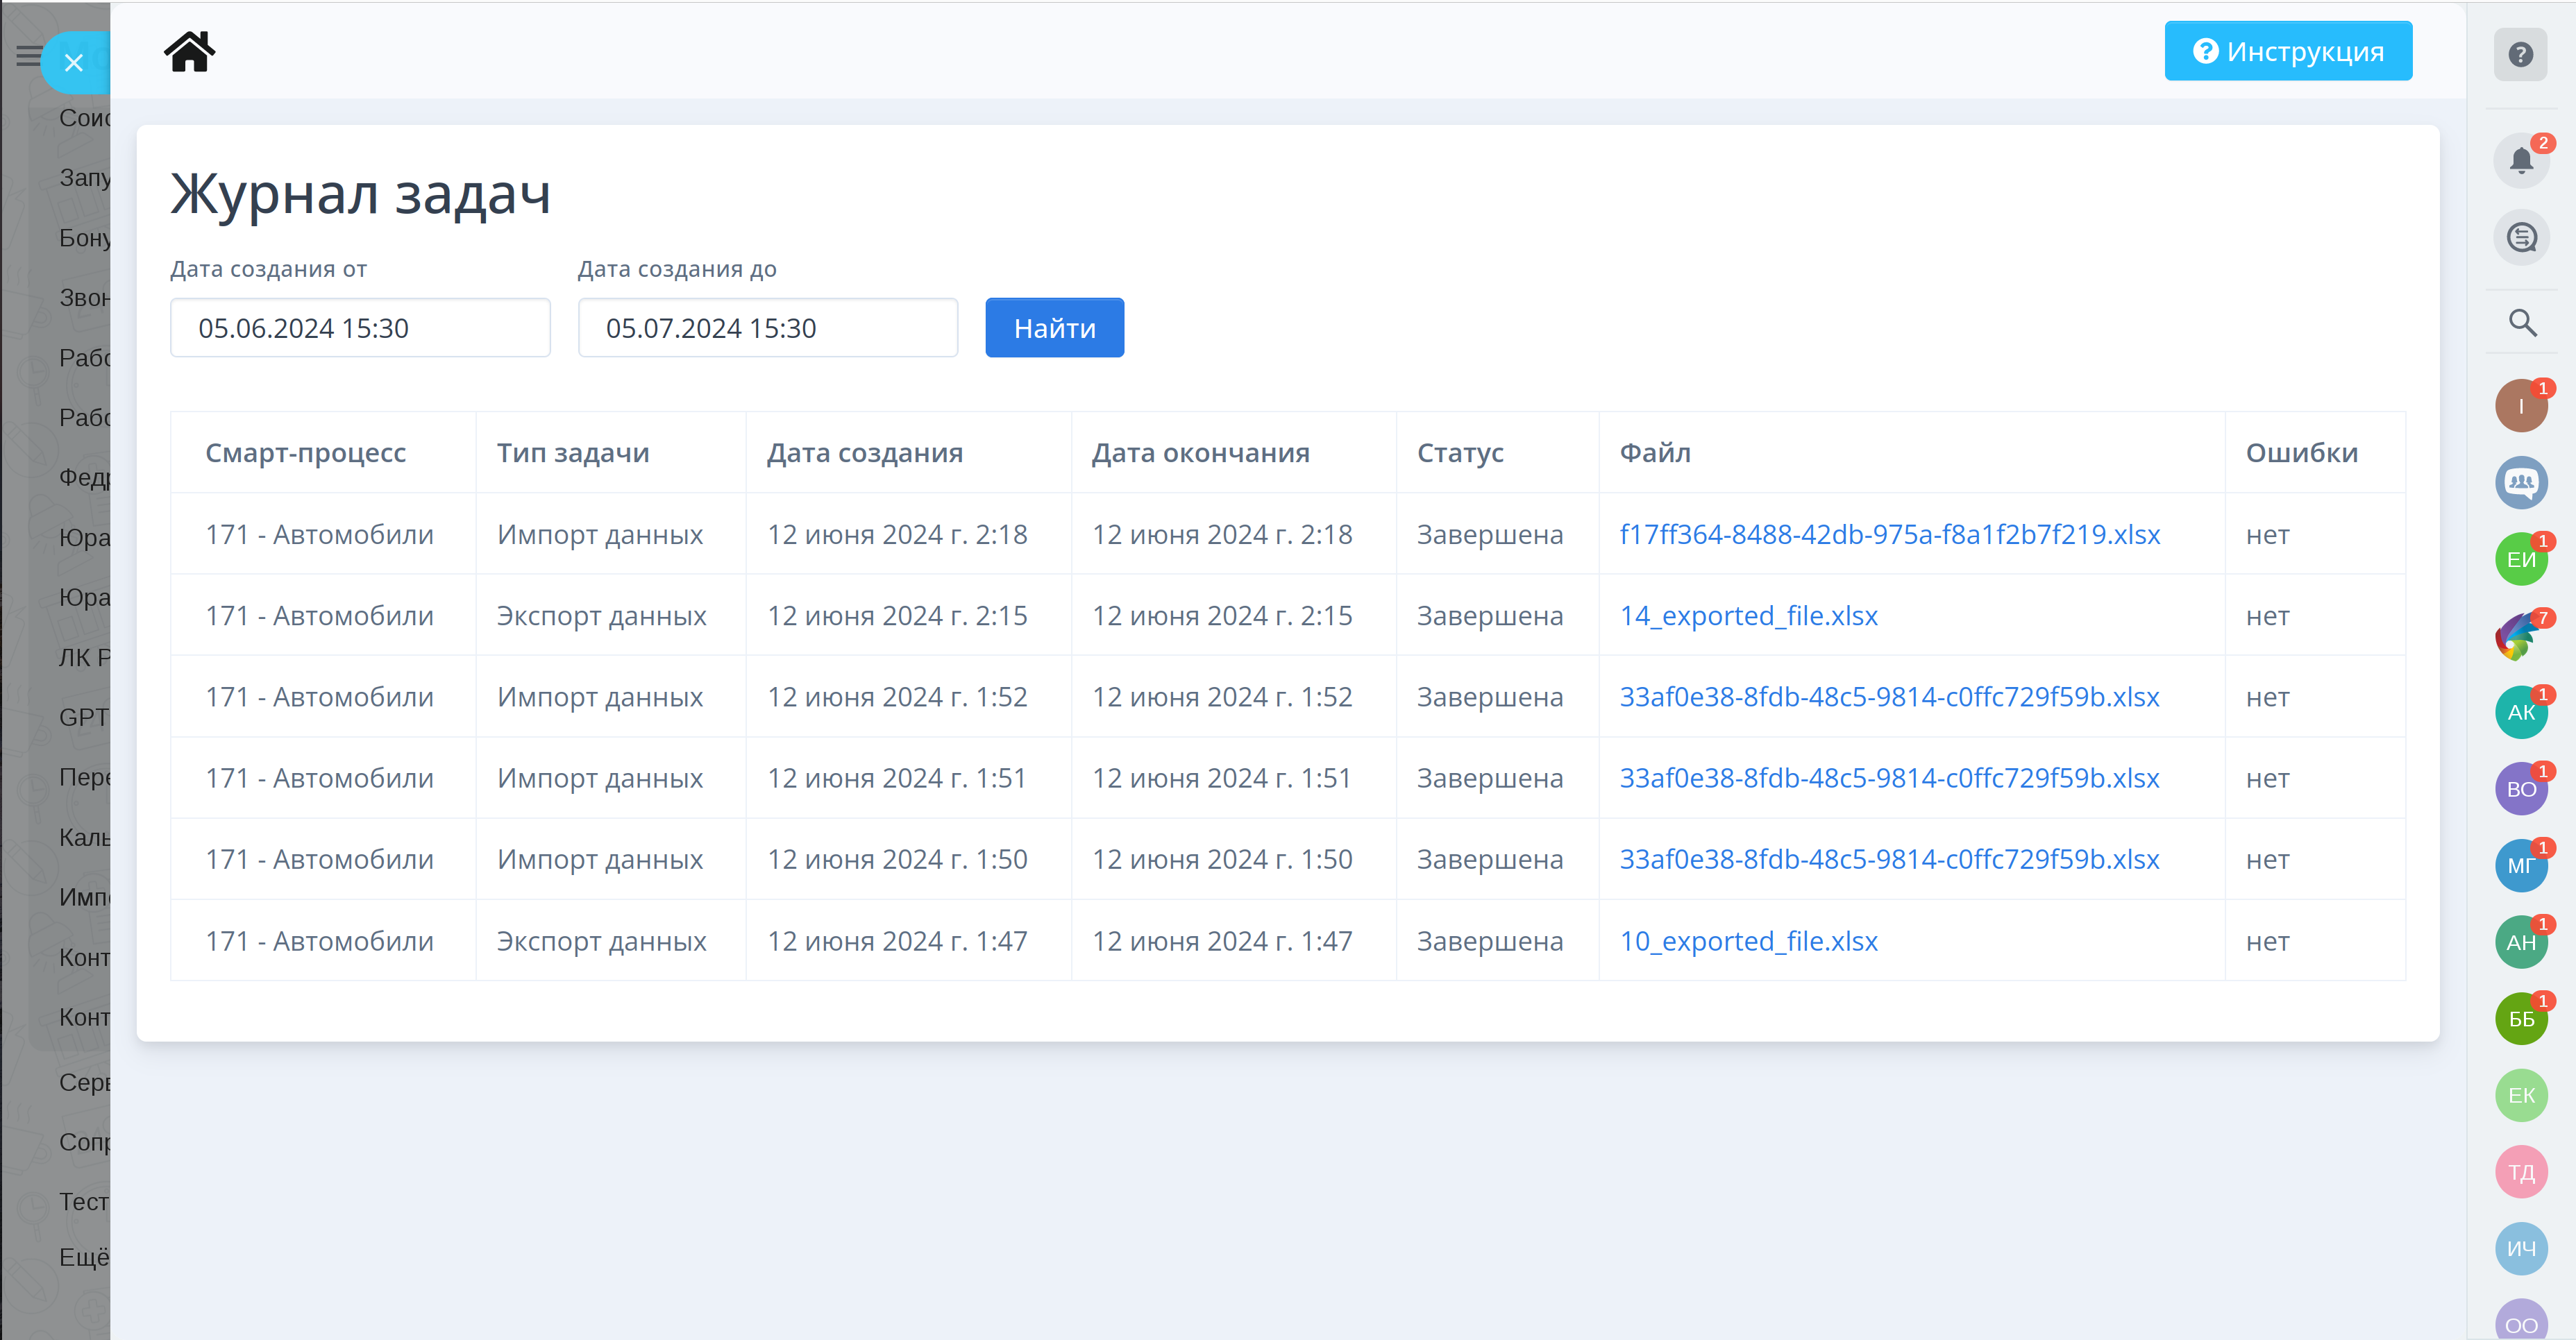Open the help question mark icon

(x=2520, y=54)
